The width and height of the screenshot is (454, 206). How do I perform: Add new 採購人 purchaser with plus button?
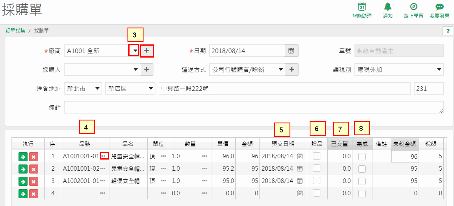pos(147,69)
